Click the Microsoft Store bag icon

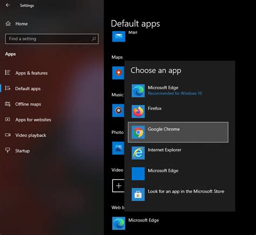[138, 194]
